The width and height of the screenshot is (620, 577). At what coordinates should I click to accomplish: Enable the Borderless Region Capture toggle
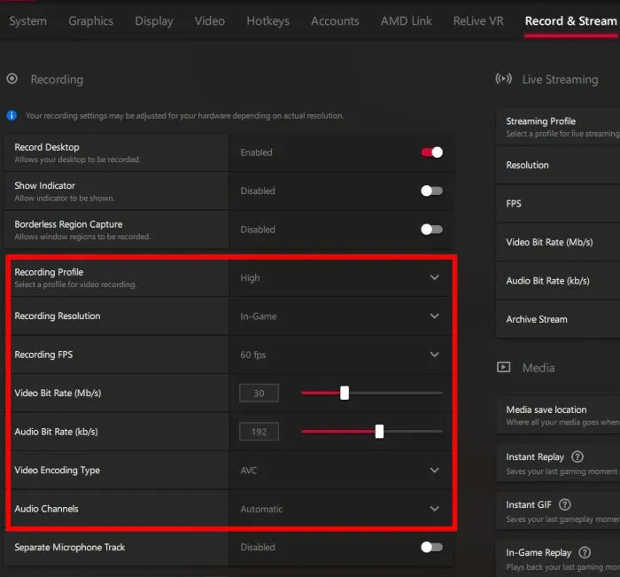pos(432,230)
